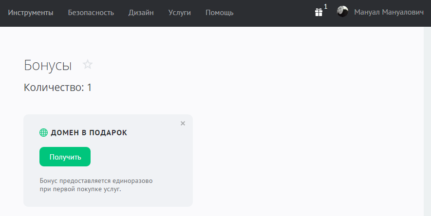Viewport: 431px width, 216px height.
Task: Click the vertical scrollbar on the right
Action: coord(427,122)
